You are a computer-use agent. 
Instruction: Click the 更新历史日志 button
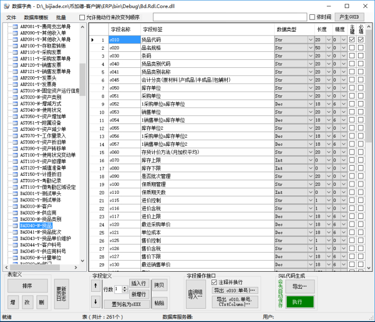(61, 294)
